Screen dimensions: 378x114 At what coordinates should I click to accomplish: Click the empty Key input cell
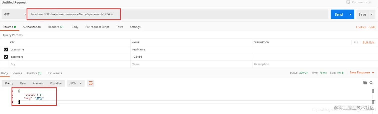[69, 64]
